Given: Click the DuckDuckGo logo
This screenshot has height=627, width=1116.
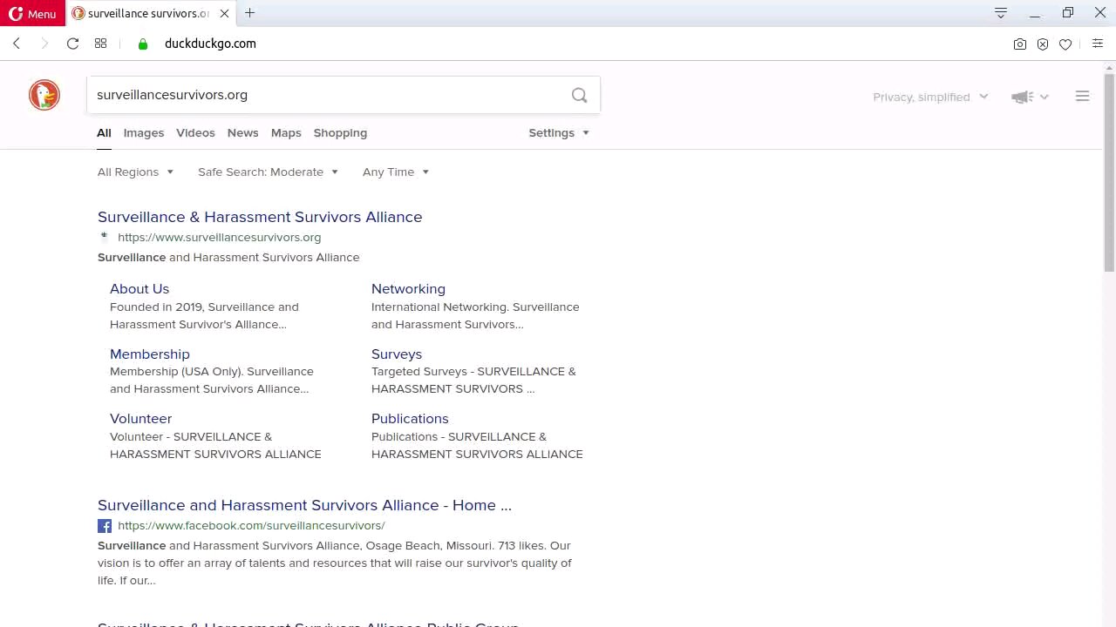Looking at the screenshot, I should pyautogui.click(x=44, y=95).
